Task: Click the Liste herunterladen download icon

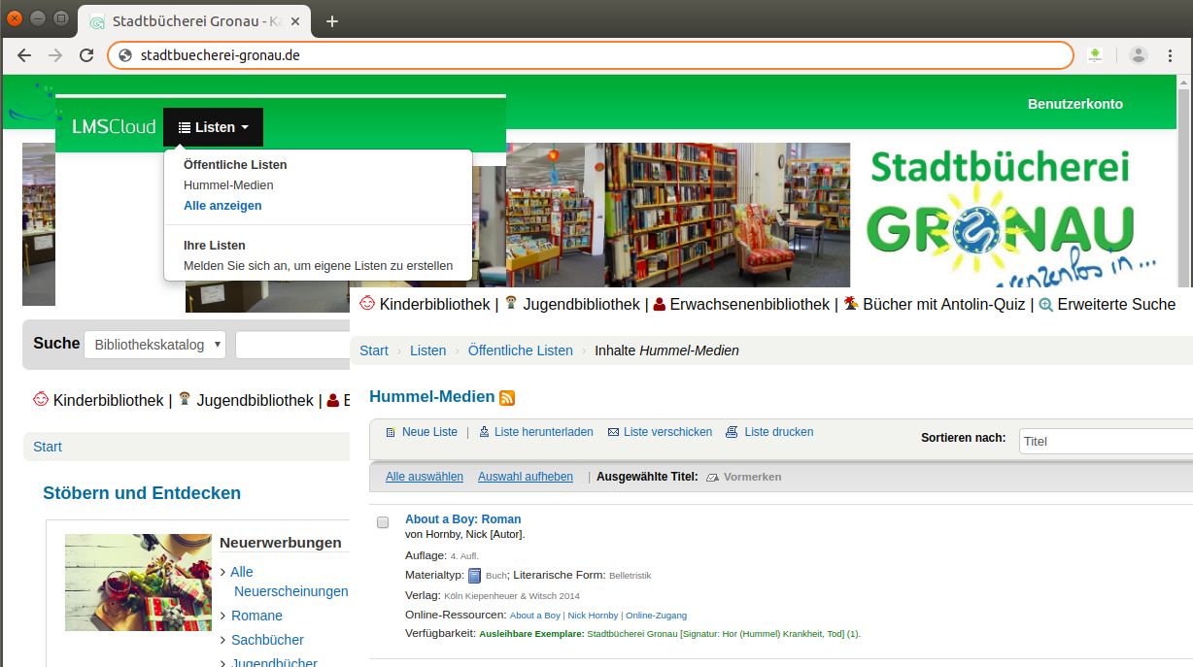Action: [x=484, y=432]
